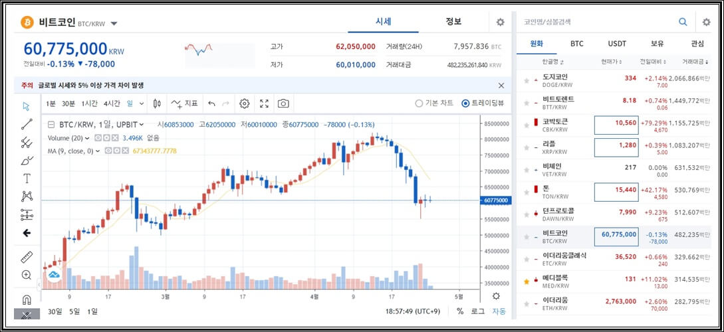Close the global price difference warning banner
Viewport: 724px width, 332px height.
pyautogui.click(x=501, y=85)
